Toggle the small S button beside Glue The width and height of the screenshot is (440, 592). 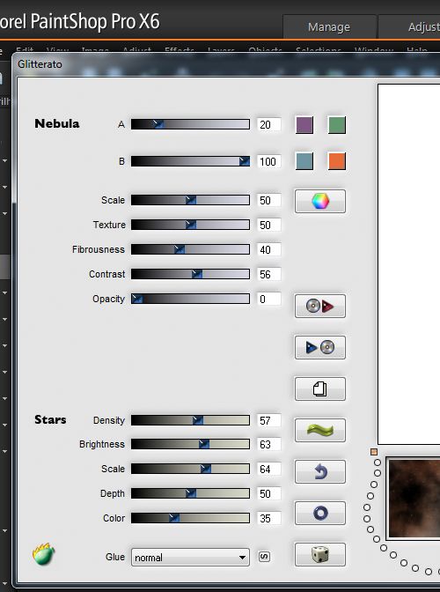pyautogui.click(x=264, y=557)
